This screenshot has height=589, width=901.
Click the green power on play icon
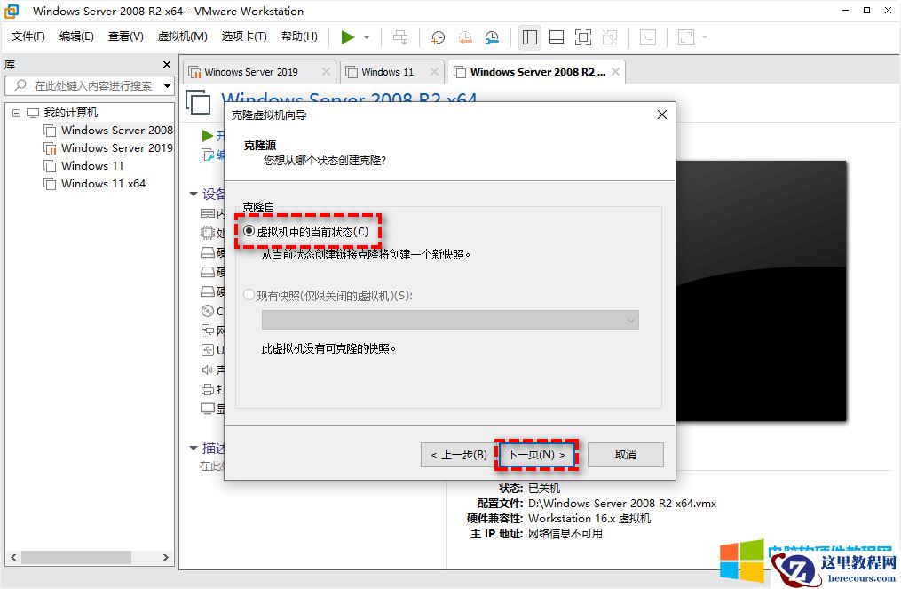(348, 37)
